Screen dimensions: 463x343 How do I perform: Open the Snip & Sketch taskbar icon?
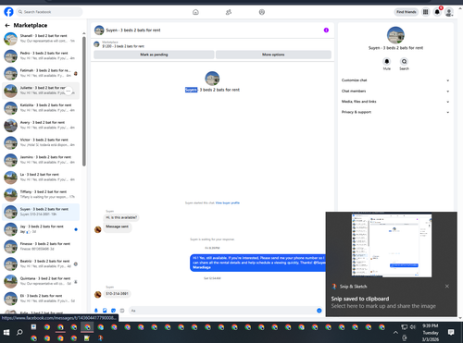(101, 338)
